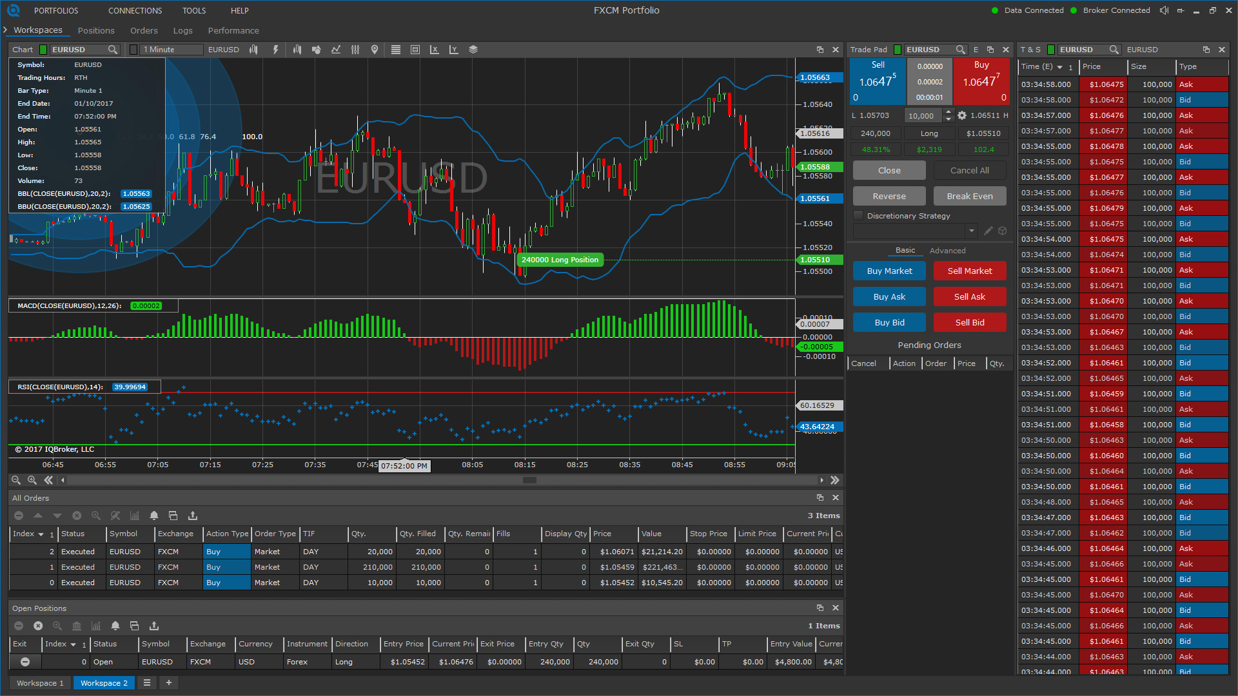Image resolution: width=1238 pixels, height=696 pixels.
Task: Pop out the Trade Pad panel window
Action: pyautogui.click(x=990, y=50)
